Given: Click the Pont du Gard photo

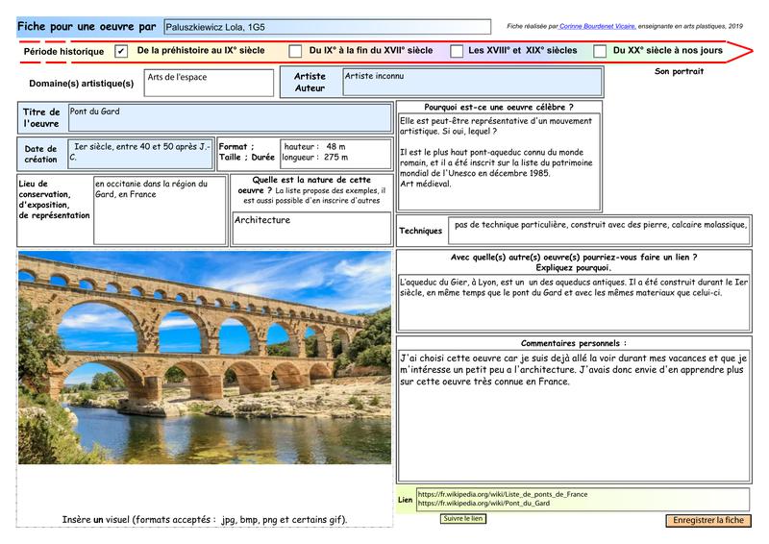Looking at the screenshot, I should 205,358.
